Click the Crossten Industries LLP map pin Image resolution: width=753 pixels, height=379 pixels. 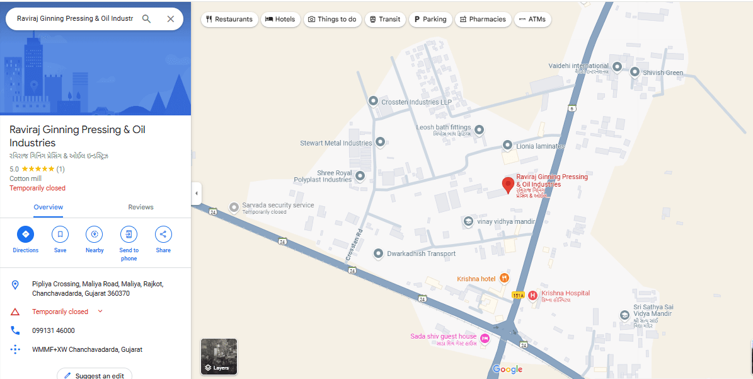pos(374,102)
